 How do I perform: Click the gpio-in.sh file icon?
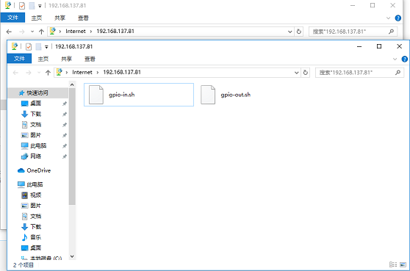[x=96, y=95]
